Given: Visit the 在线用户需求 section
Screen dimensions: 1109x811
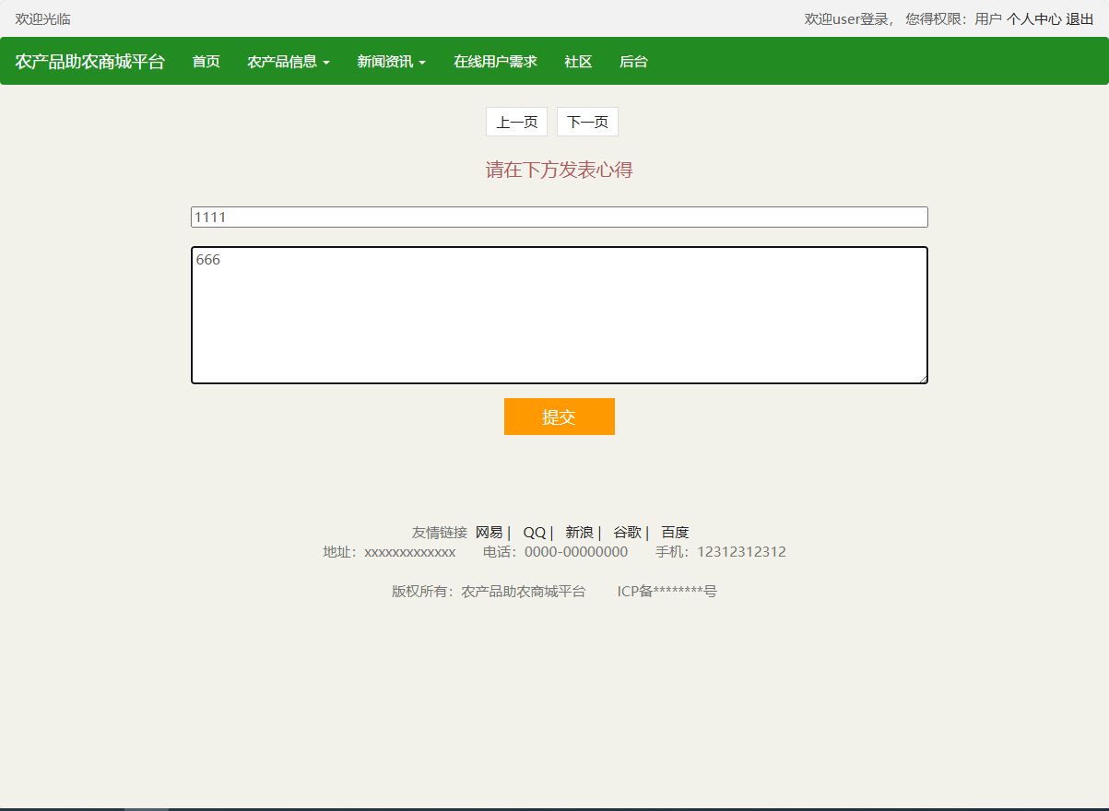Looking at the screenshot, I should point(495,61).
